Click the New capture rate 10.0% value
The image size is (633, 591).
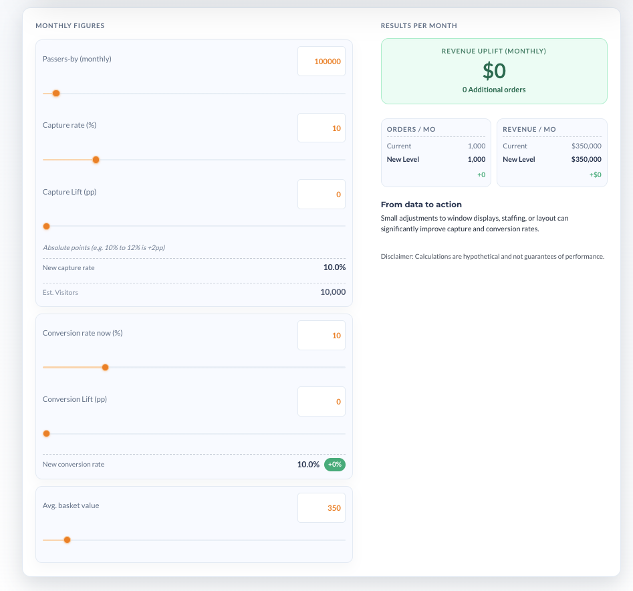point(334,267)
